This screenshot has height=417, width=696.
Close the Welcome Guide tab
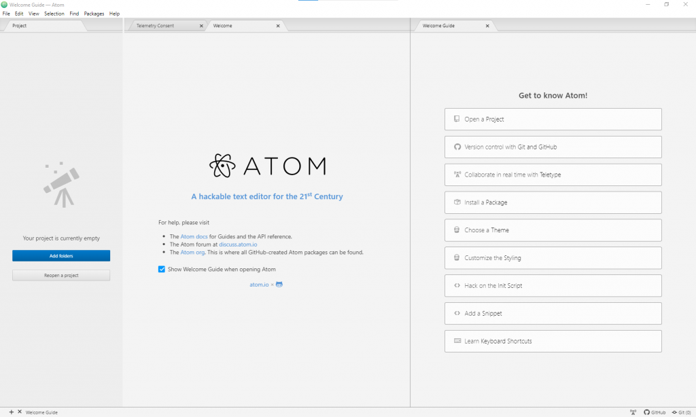coord(487,26)
